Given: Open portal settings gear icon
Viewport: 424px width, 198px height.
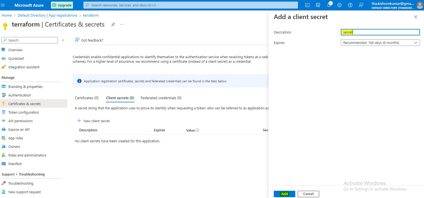Looking at the screenshot, I should [x=340, y=5].
